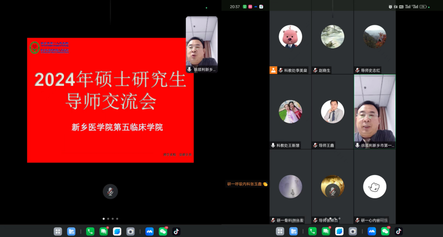Unmute the microphone in the left meeting screen
Viewport: 443px width, 237px height.
click(110, 192)
